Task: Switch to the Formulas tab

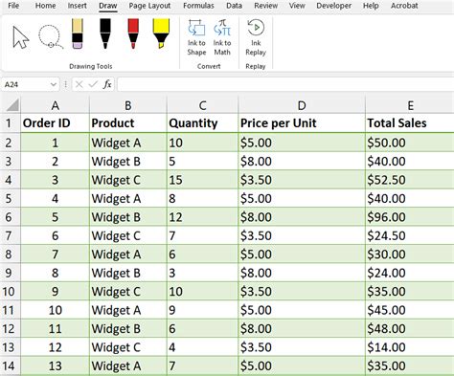Action: (x=198, y=6)
